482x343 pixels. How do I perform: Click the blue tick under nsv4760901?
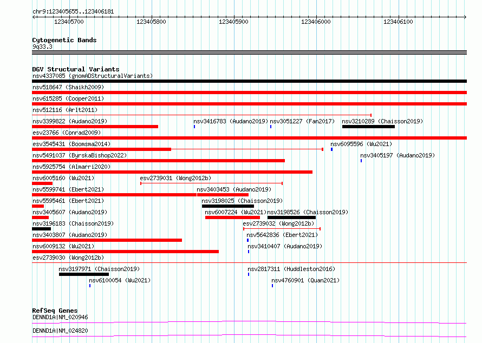[x=272, y=286]
